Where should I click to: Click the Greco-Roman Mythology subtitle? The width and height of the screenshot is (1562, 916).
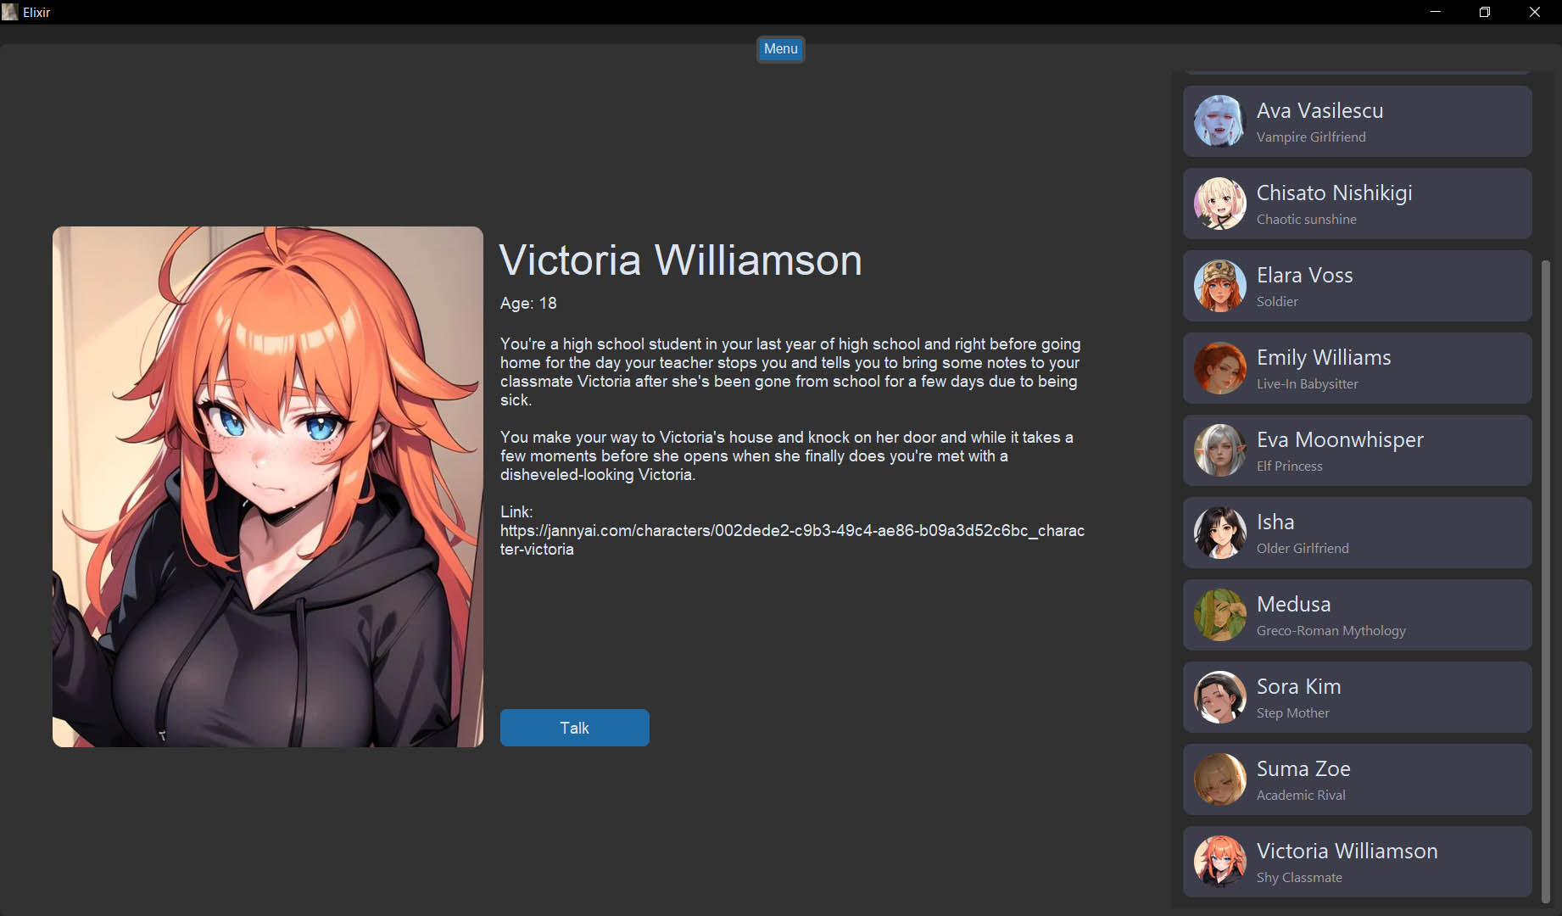(x=1330, y=630)
